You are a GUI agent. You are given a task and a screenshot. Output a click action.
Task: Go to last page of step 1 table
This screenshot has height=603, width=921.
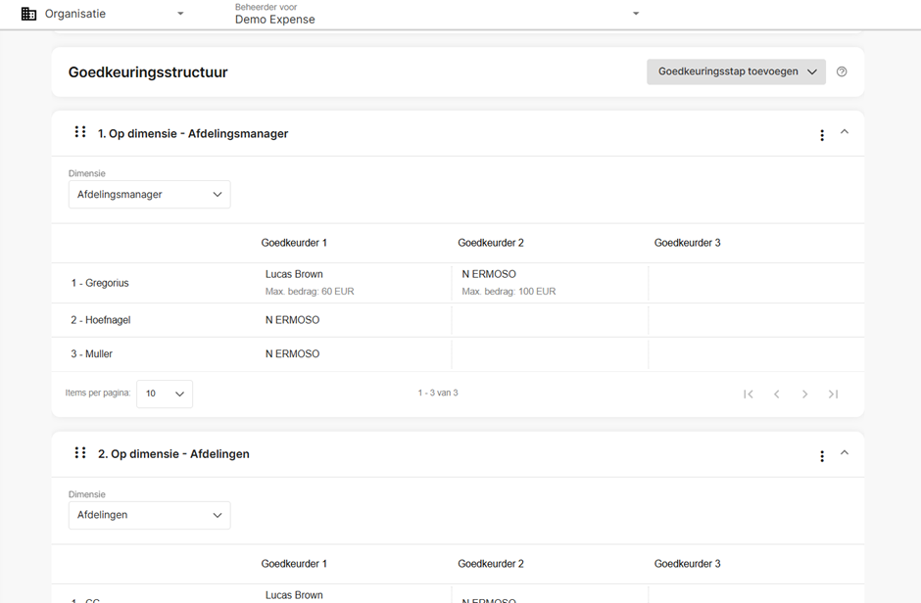(x=833, y=394)
